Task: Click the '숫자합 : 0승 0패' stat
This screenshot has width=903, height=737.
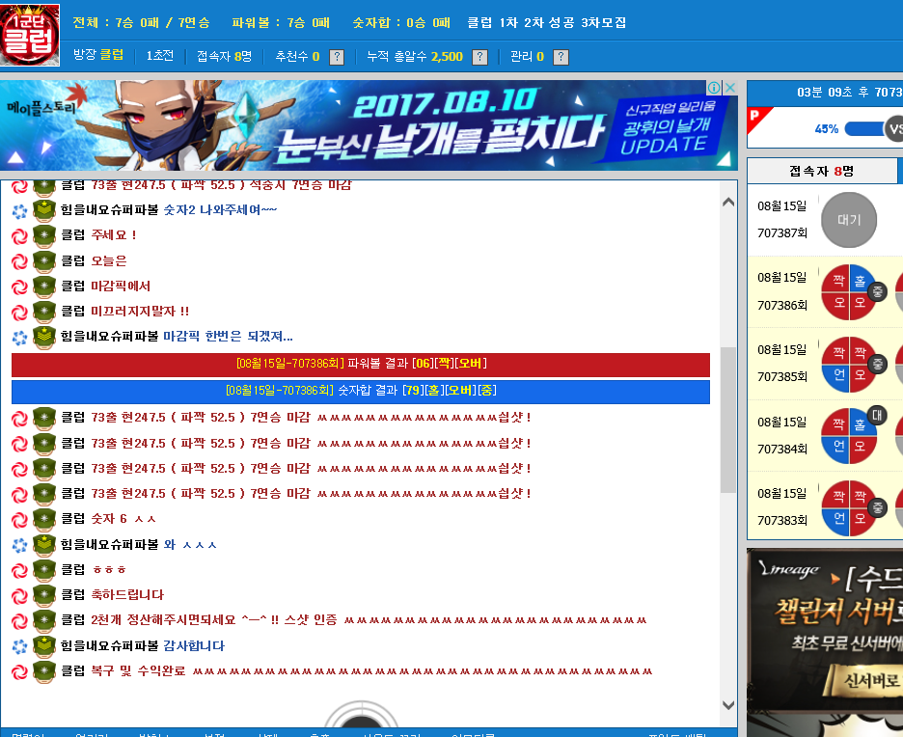Action: tap(401, 22)
